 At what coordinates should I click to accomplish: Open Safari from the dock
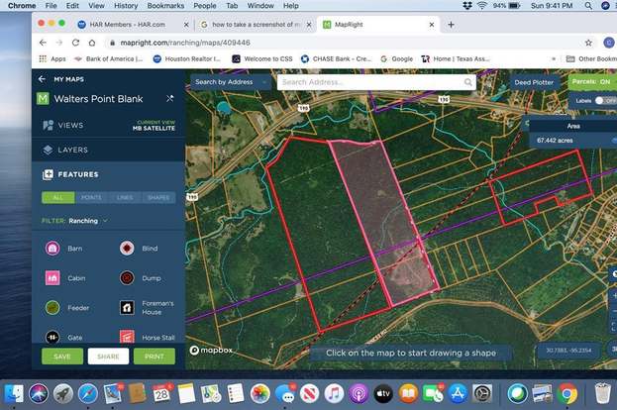88,394
